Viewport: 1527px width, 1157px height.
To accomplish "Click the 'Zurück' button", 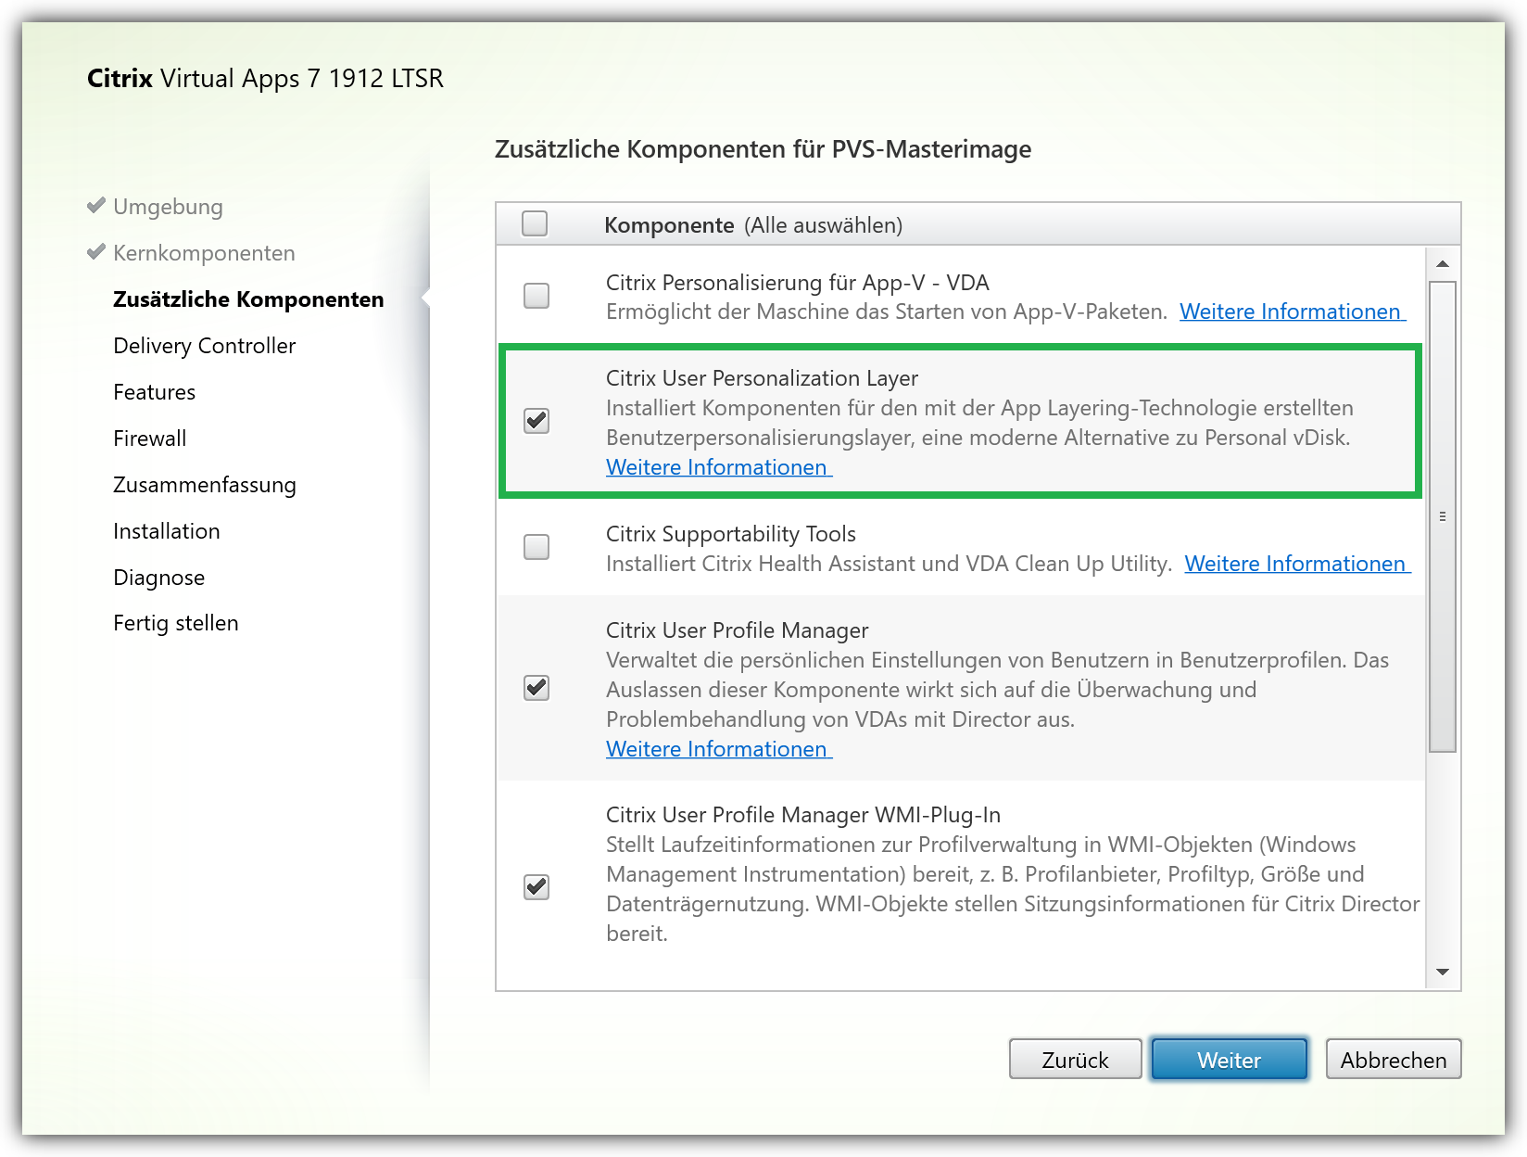I will click(1075, 1059).
